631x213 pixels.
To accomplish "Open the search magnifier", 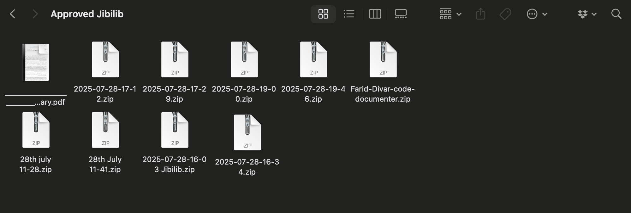I will tap(616, 14).
